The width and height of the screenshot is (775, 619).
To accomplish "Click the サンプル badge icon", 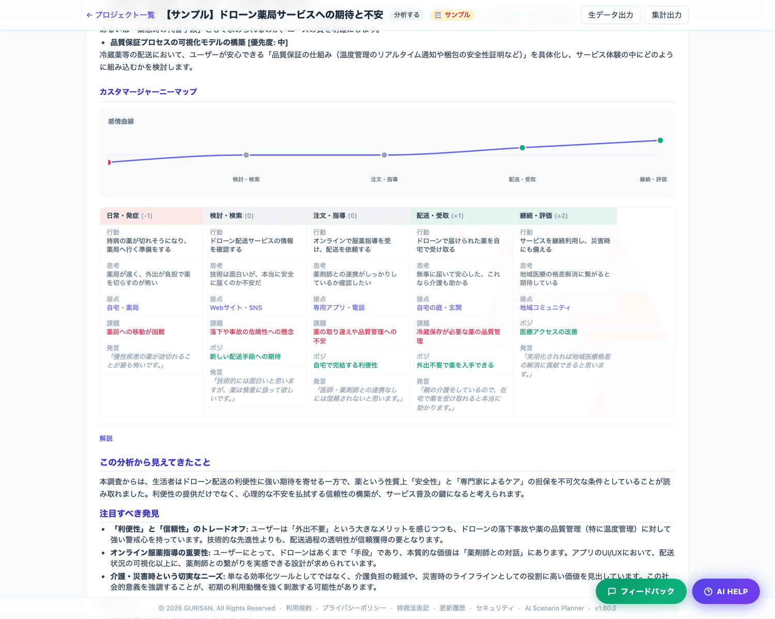I will (x=438, y=15).
